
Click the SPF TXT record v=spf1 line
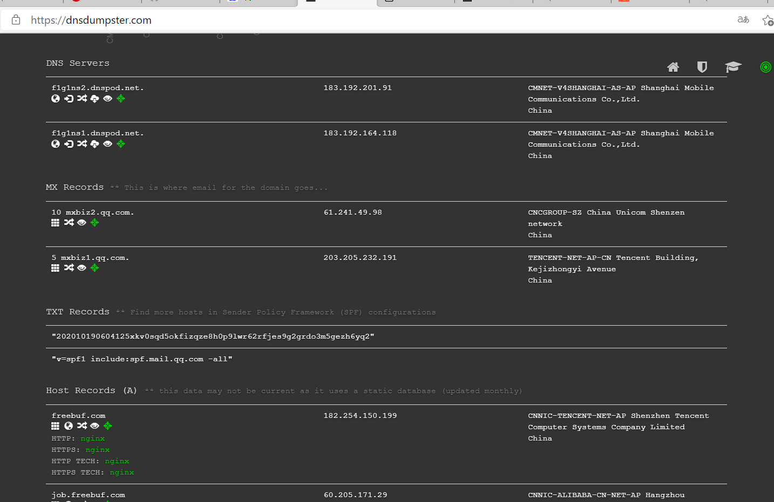(142, 359)
